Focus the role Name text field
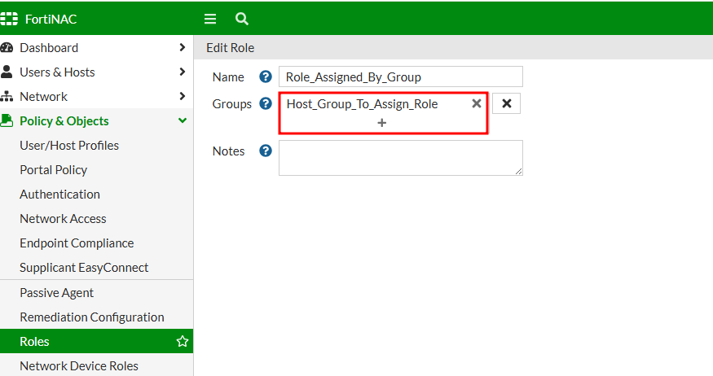The width and height of the screenshot is (713, 376). click(x=400, y=77)
